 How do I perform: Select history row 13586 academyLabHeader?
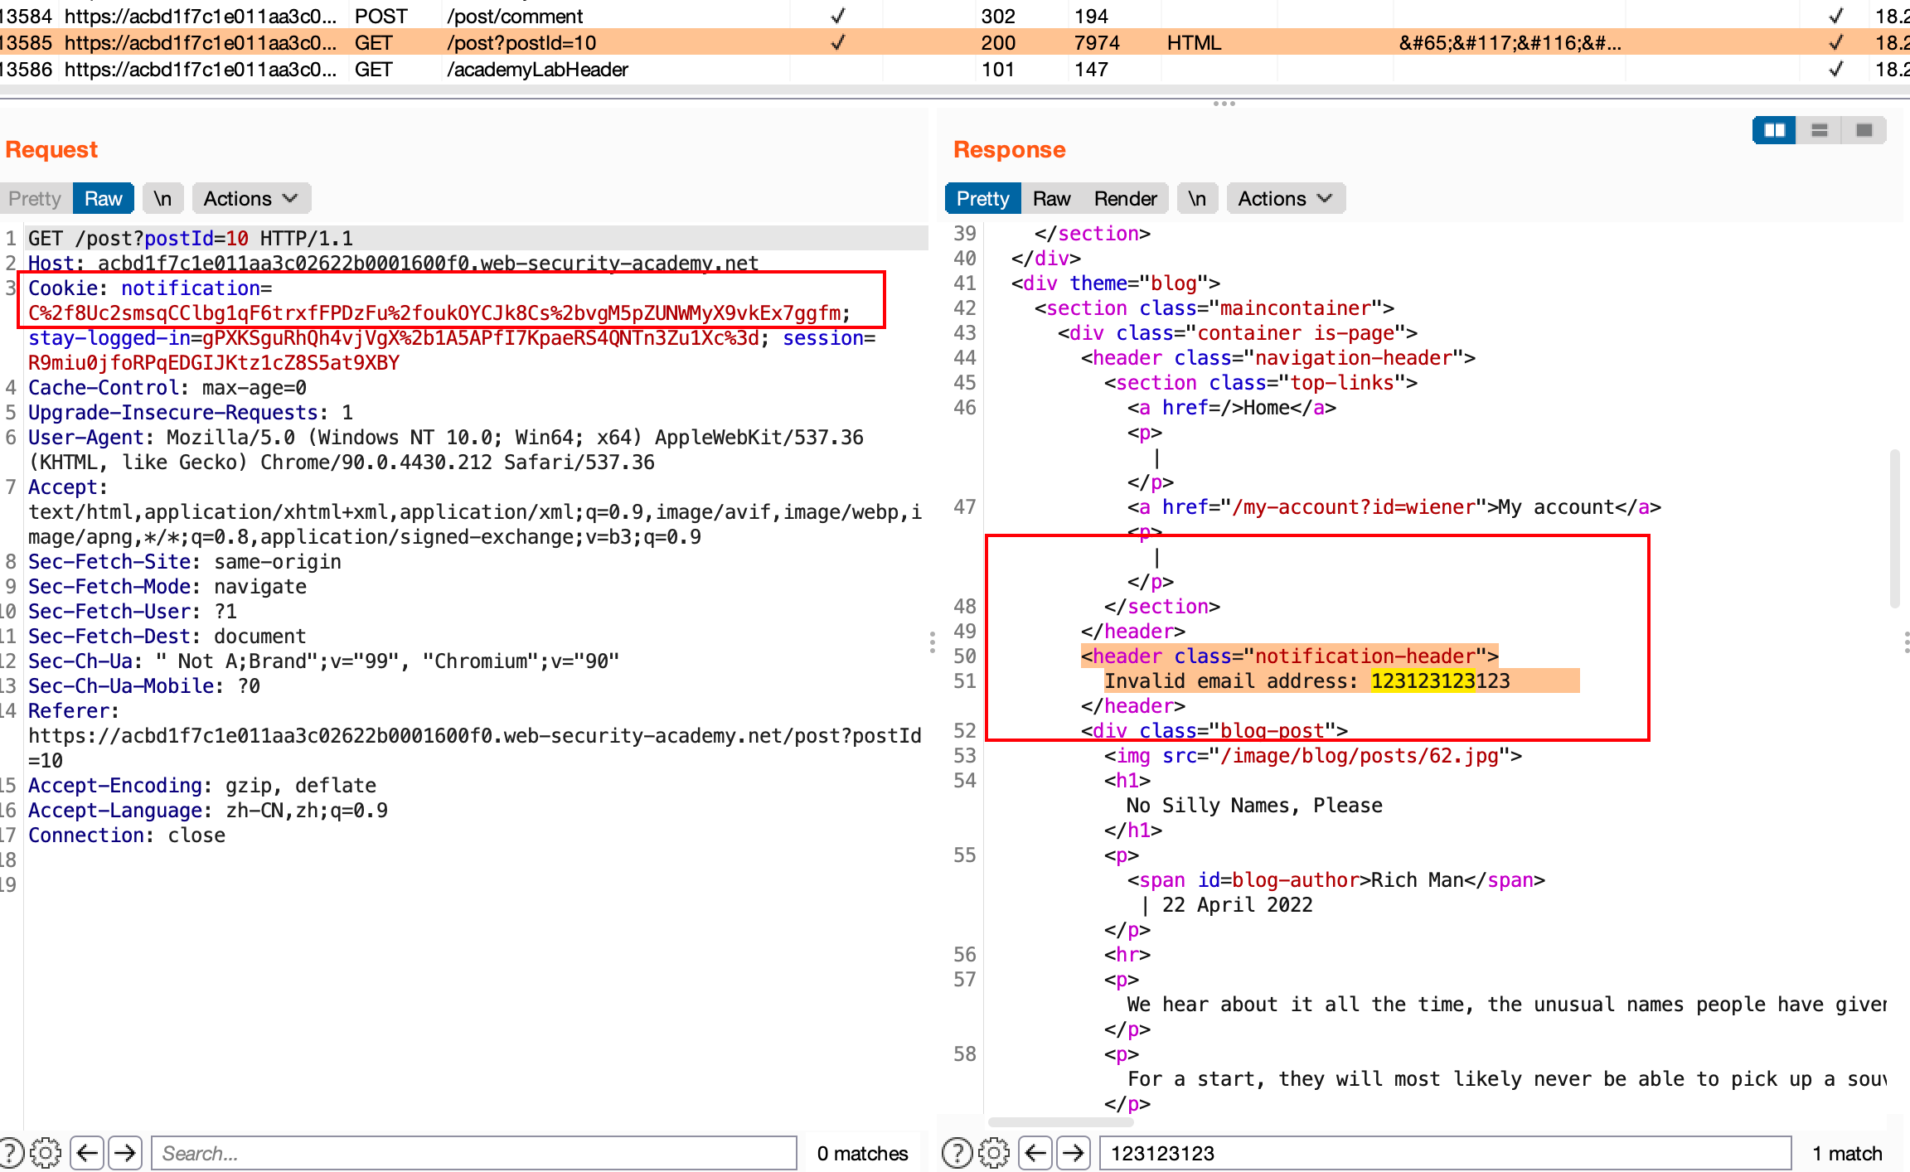(x=537, y=70)
